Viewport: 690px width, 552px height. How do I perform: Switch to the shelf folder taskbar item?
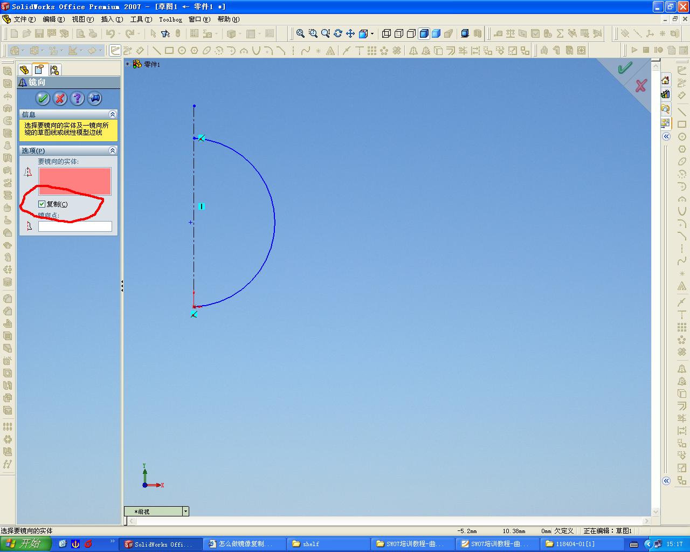(x=328, y=544)
